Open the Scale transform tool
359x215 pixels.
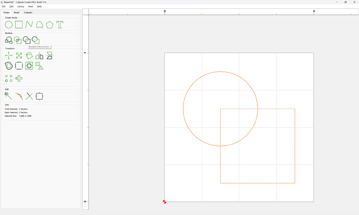(19, 56)
